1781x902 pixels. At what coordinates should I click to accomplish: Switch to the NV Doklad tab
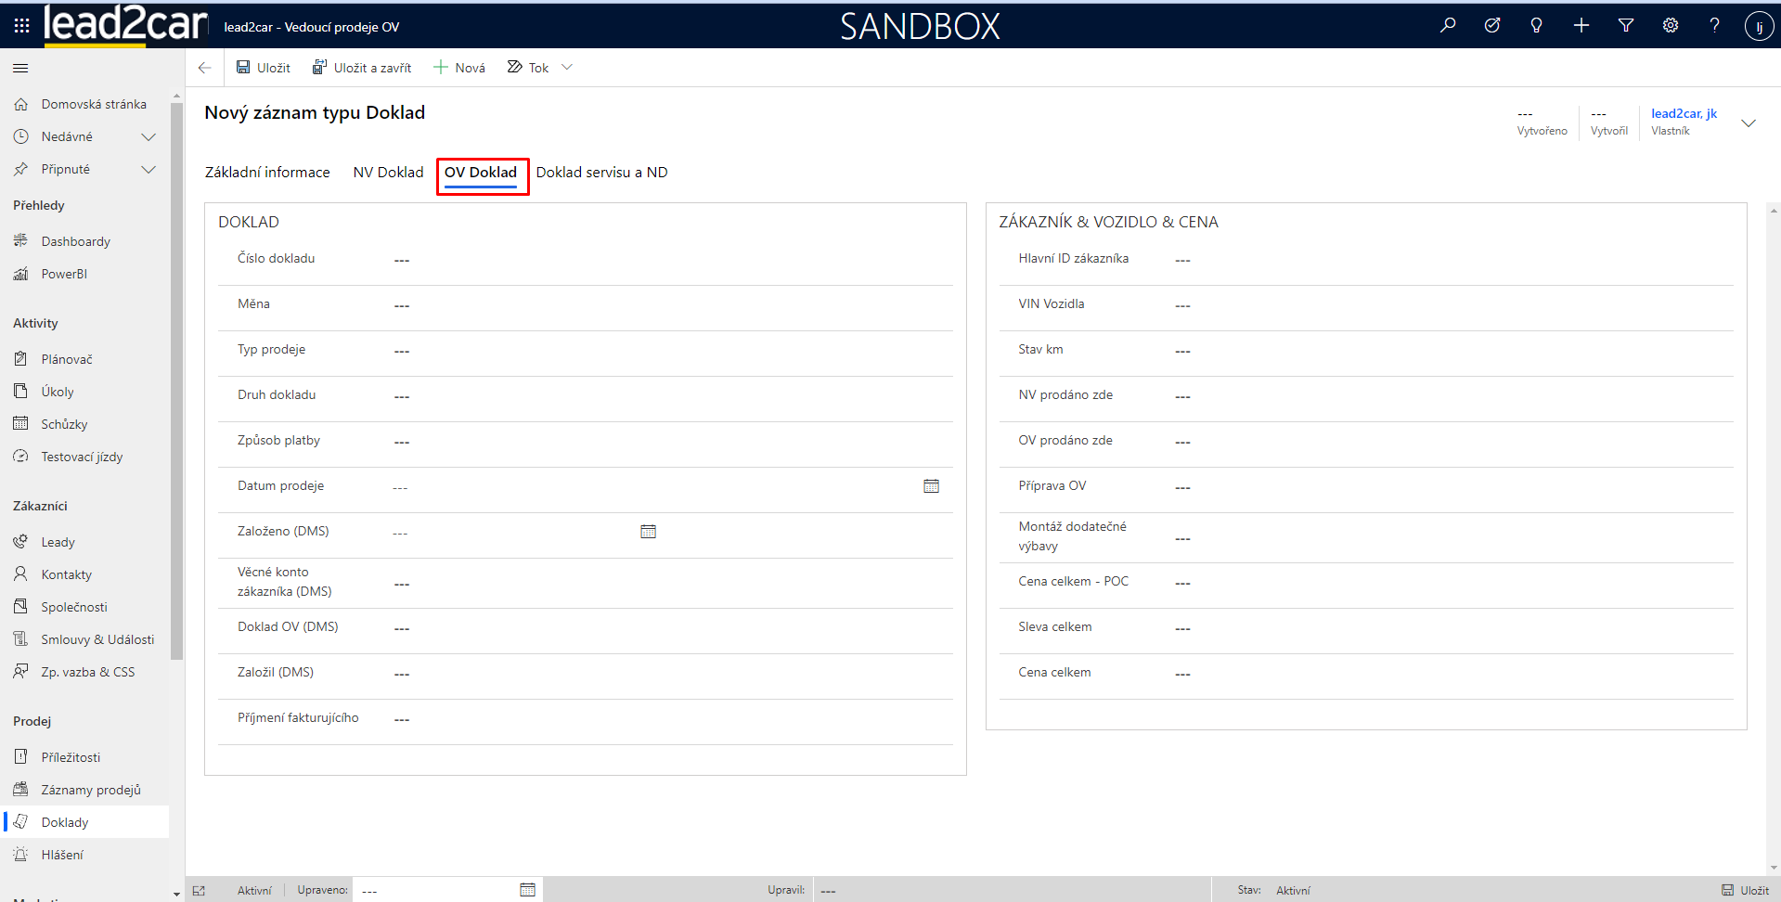click(388, 173)
